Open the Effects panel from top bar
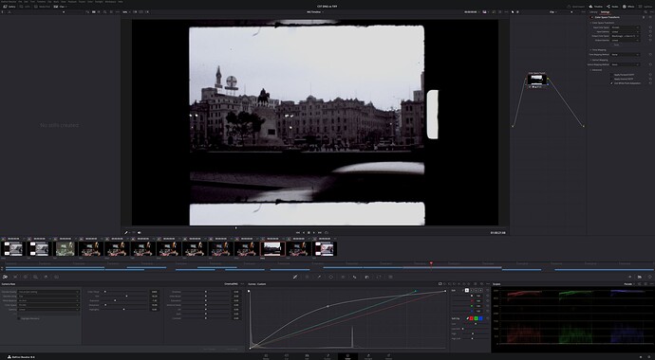655x360 pixels. 628,7
